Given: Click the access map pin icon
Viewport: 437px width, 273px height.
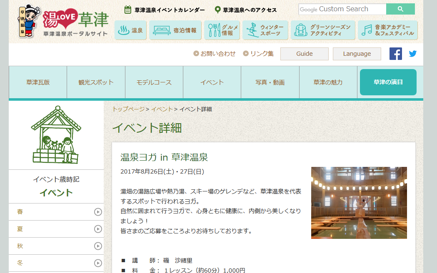Looking at the screenshot, I should [x=217, y=10].
